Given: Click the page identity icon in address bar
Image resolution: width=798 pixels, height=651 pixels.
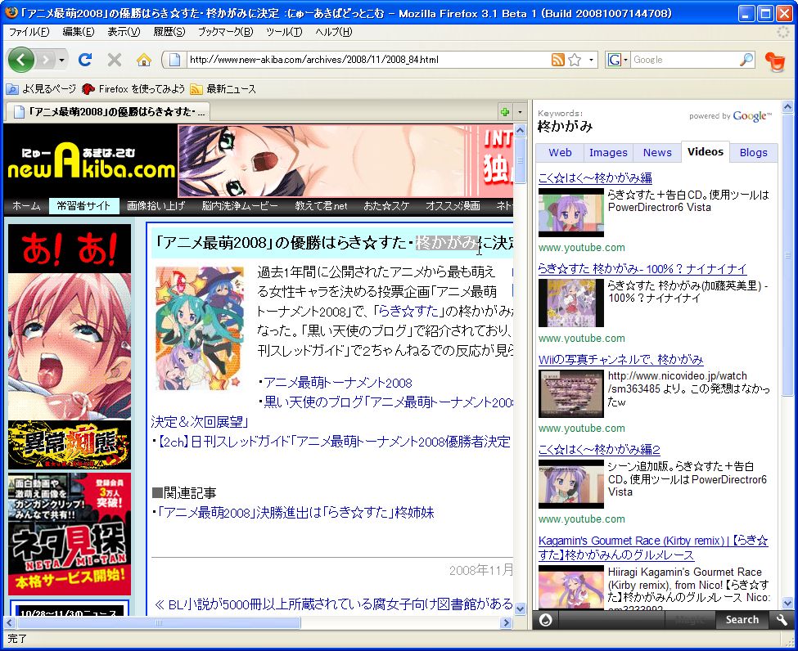Looking at the screenshot, I should pos(174,60).
